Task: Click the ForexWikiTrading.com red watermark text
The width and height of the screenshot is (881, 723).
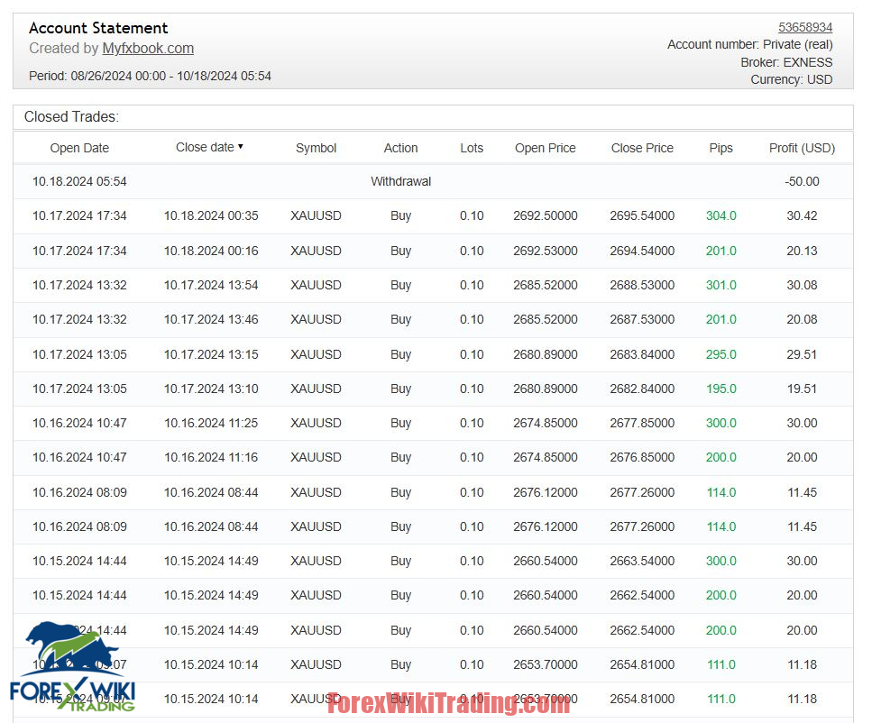Action: (448, 703)
